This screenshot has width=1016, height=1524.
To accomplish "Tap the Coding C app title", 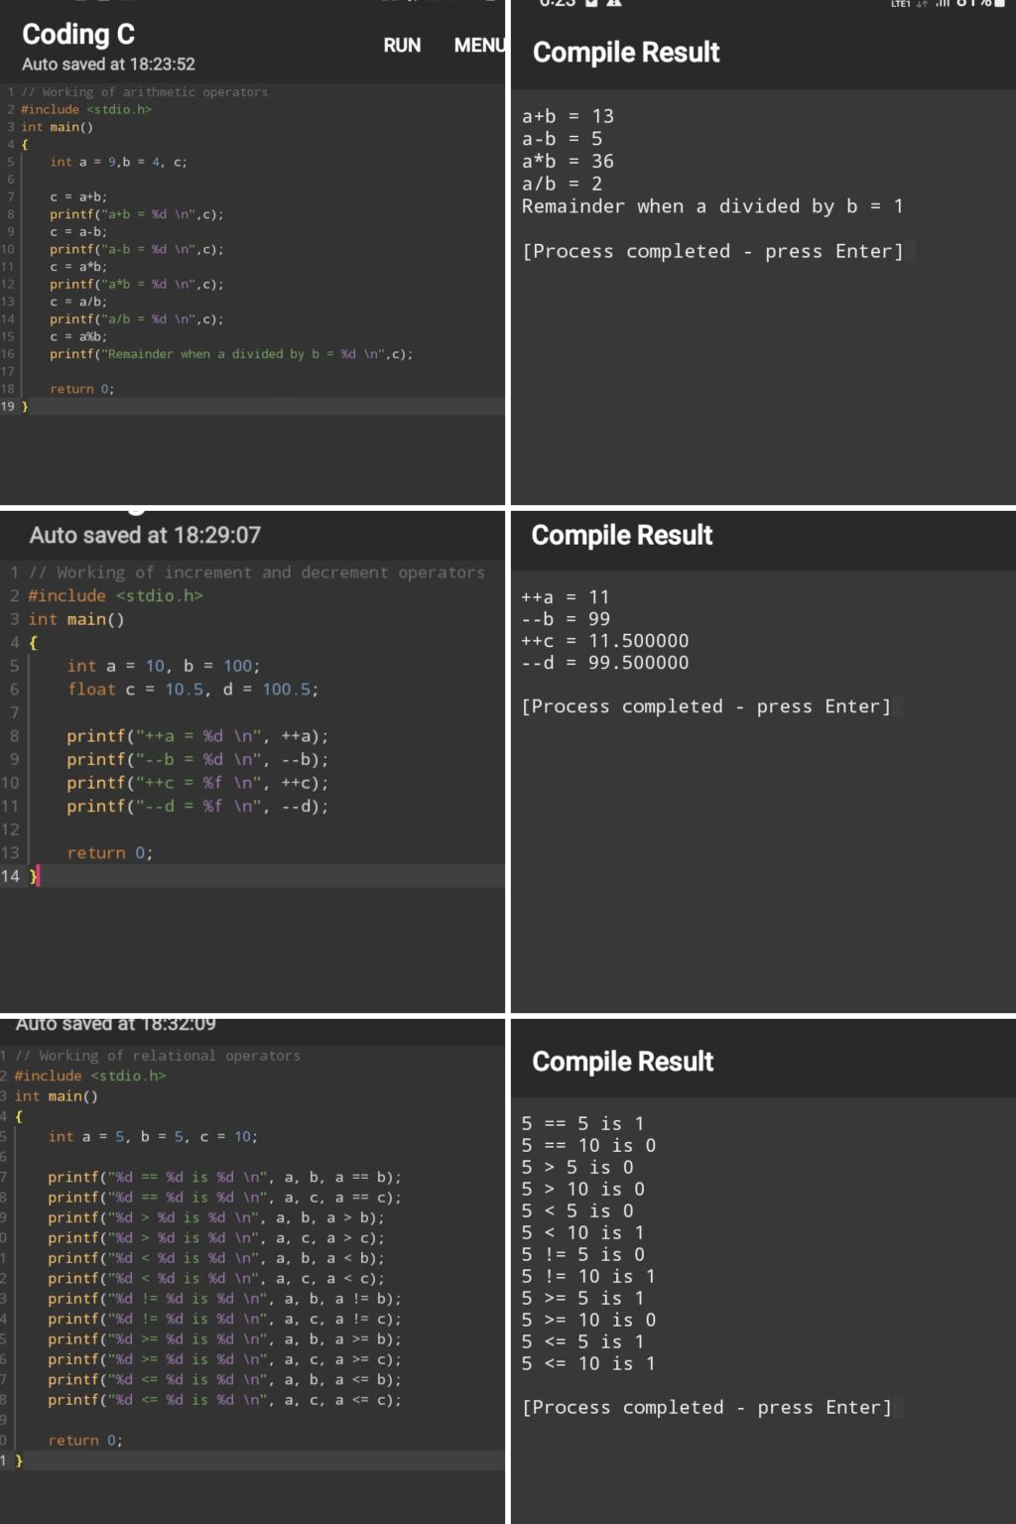I will (x=78, y=35).
